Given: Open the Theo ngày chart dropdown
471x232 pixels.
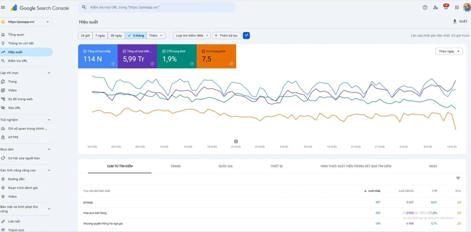Looking at the screenshot, I should [449, 51].
